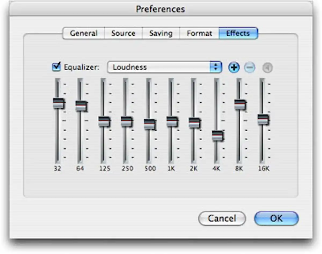This screenshot has height=254, width=322.
Task: Switch to the General tab
Action: tap(83, 33)
